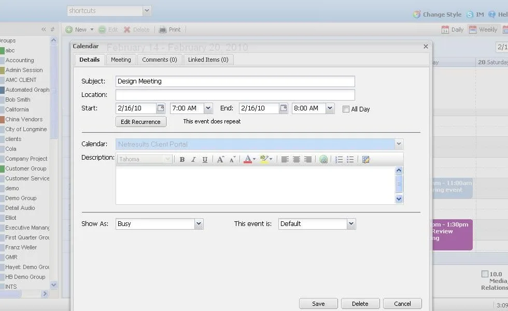Open the Comments (0) tab
This screenshot has width=508, height=311.
point(160,60)
